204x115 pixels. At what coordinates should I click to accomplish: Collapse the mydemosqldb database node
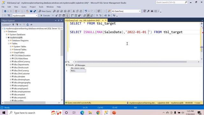pyautogui.click(x=7, y=38)
